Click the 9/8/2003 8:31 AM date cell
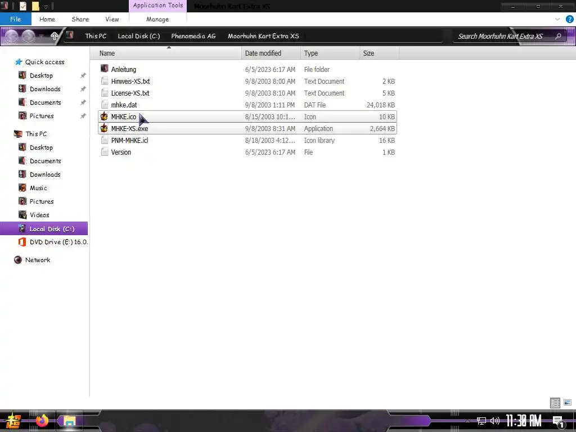The width and height of the screenshot is (576, 432). [x=270, y=129]
